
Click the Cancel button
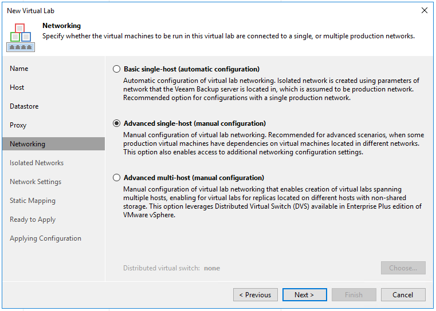coord(403,295)
